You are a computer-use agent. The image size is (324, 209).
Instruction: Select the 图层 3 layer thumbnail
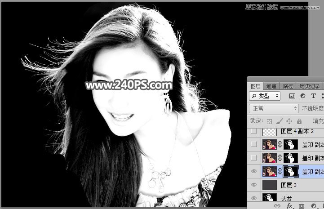click(x=270, y=185)
